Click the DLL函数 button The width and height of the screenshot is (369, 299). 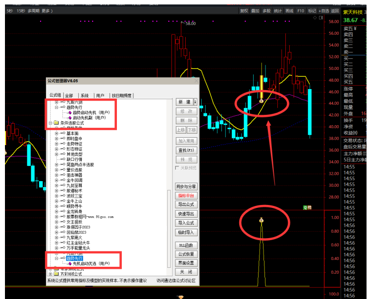(x=186, y=246)
